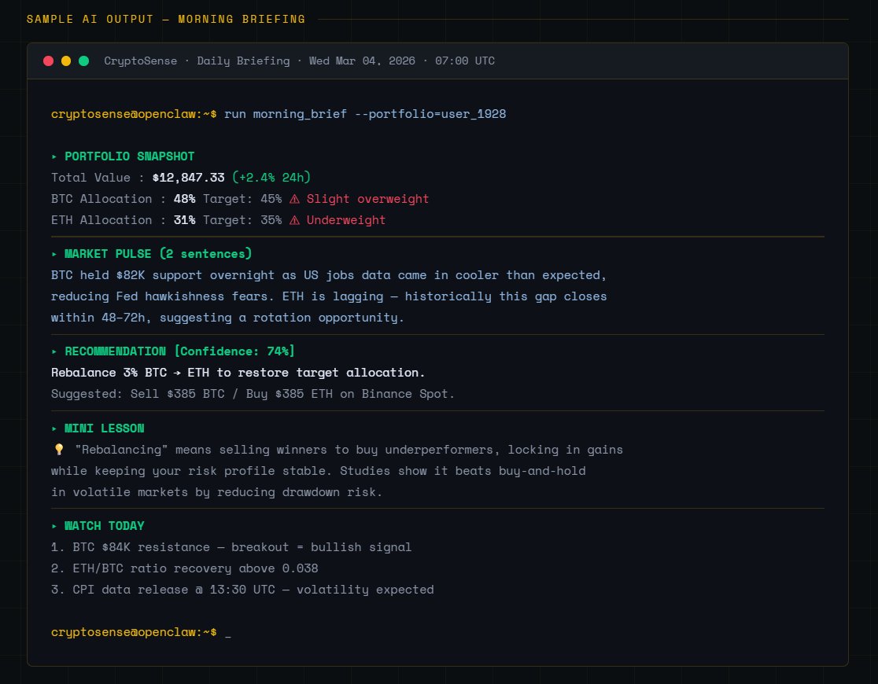Click the ETH underweight warning icon
Image resolution: width=878 pixels, height=684 pixels.
295,220
